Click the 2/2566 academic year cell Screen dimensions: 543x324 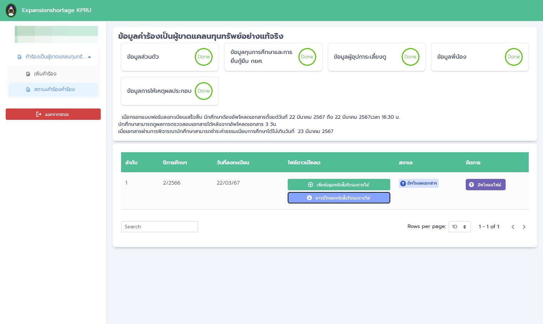point(172,183)
